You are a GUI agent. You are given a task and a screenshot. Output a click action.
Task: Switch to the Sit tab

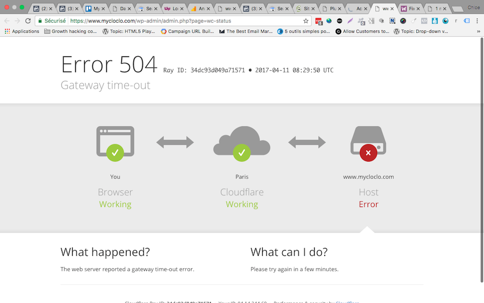pyautogui.click(x=305, y=9)
